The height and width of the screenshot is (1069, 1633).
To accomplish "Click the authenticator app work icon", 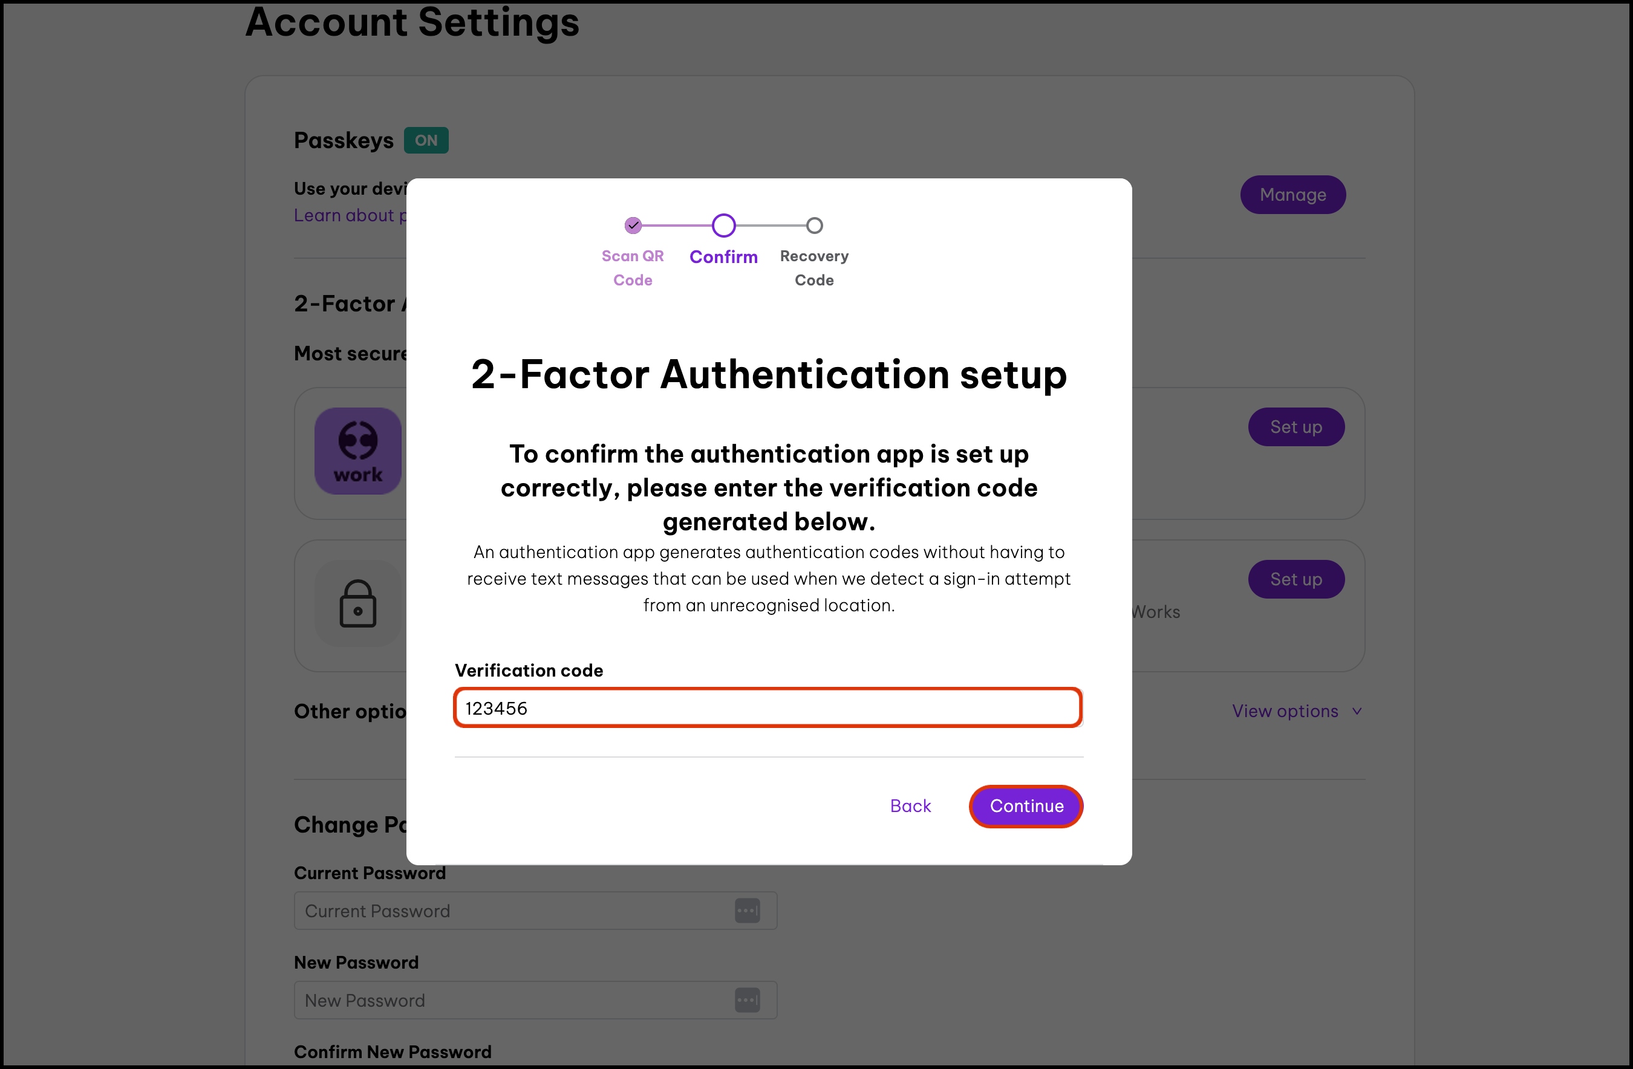I will (x=357, y=451).
